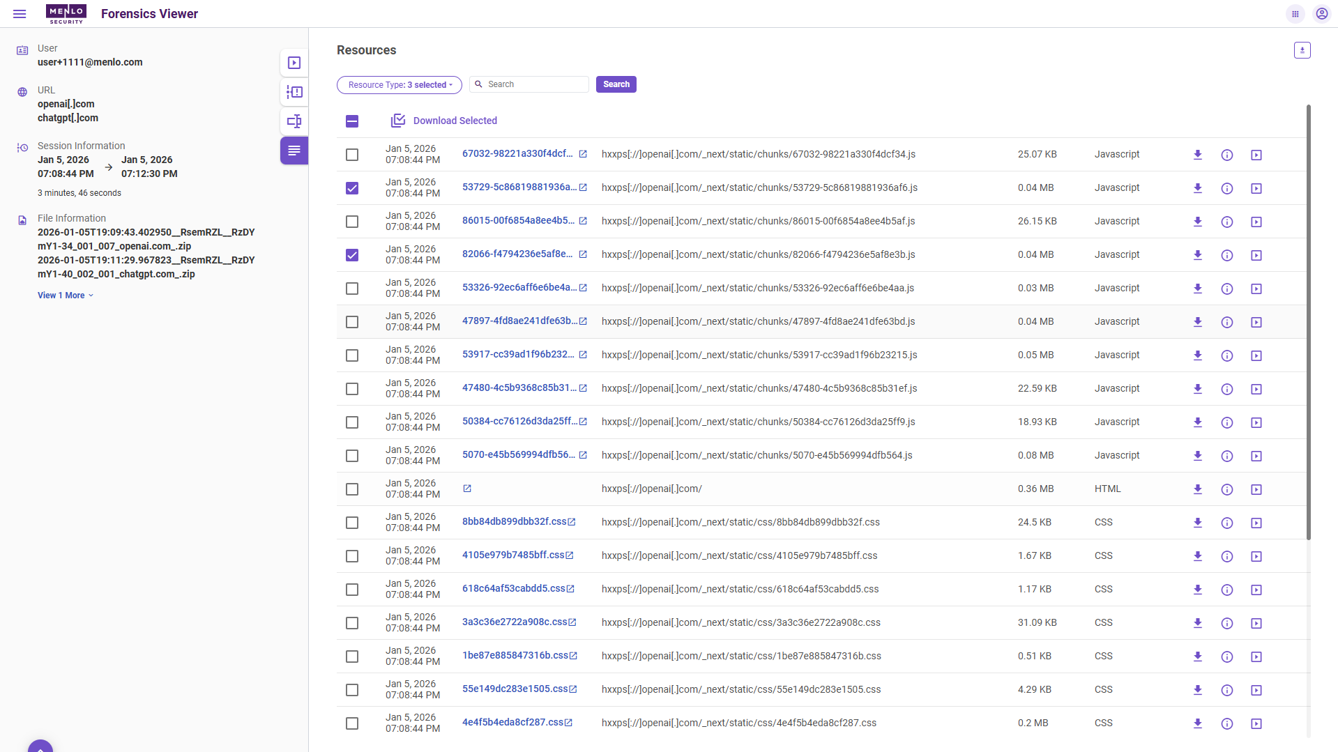Download the 5070-e45b569994dfb564.js resource
The image size is (1338, 752).
click(1197, 456)
